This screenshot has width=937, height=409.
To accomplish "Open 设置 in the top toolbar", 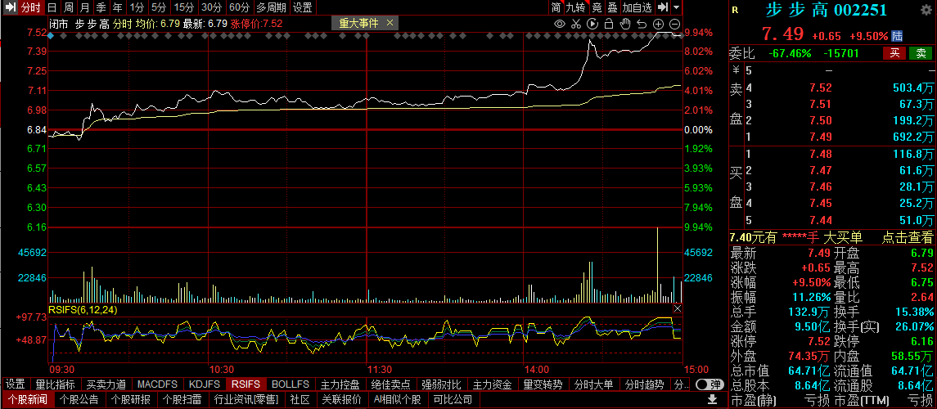I will coord(303,7).
